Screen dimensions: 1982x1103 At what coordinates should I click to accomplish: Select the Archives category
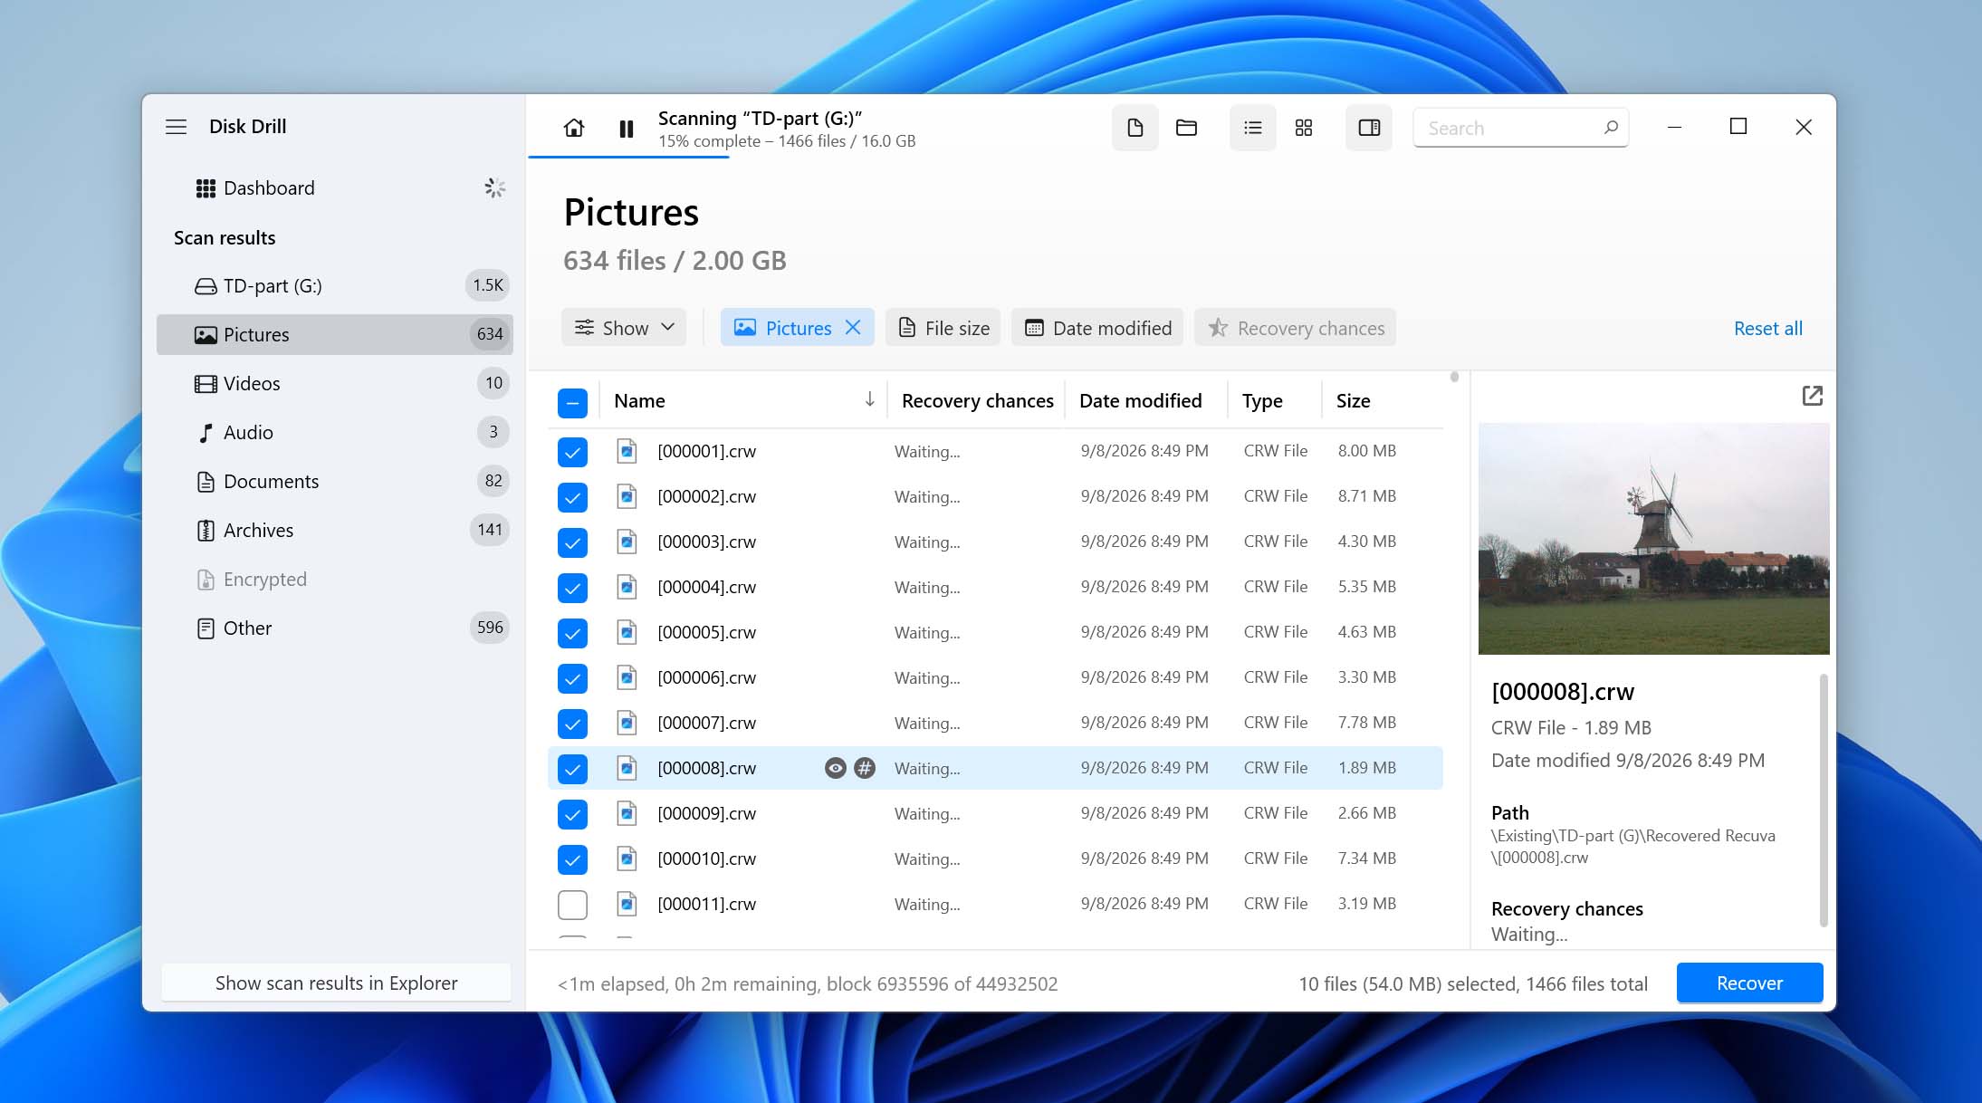point(334,531)
